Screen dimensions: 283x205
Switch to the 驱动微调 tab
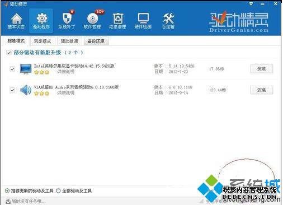click(69, 41)
